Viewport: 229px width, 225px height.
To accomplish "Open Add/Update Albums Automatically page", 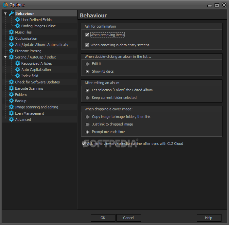I will (x=42, y=45).
